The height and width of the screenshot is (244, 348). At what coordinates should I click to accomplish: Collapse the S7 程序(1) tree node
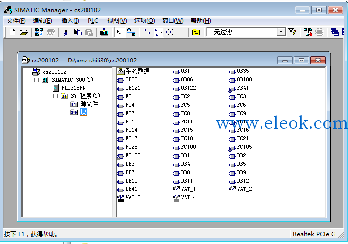pos(55,96)
